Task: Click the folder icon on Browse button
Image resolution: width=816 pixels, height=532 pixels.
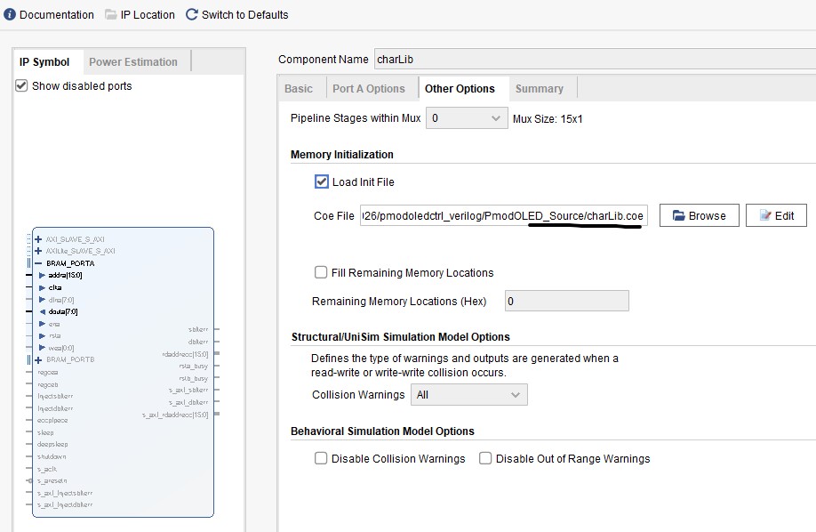Action: pos(678,215)
